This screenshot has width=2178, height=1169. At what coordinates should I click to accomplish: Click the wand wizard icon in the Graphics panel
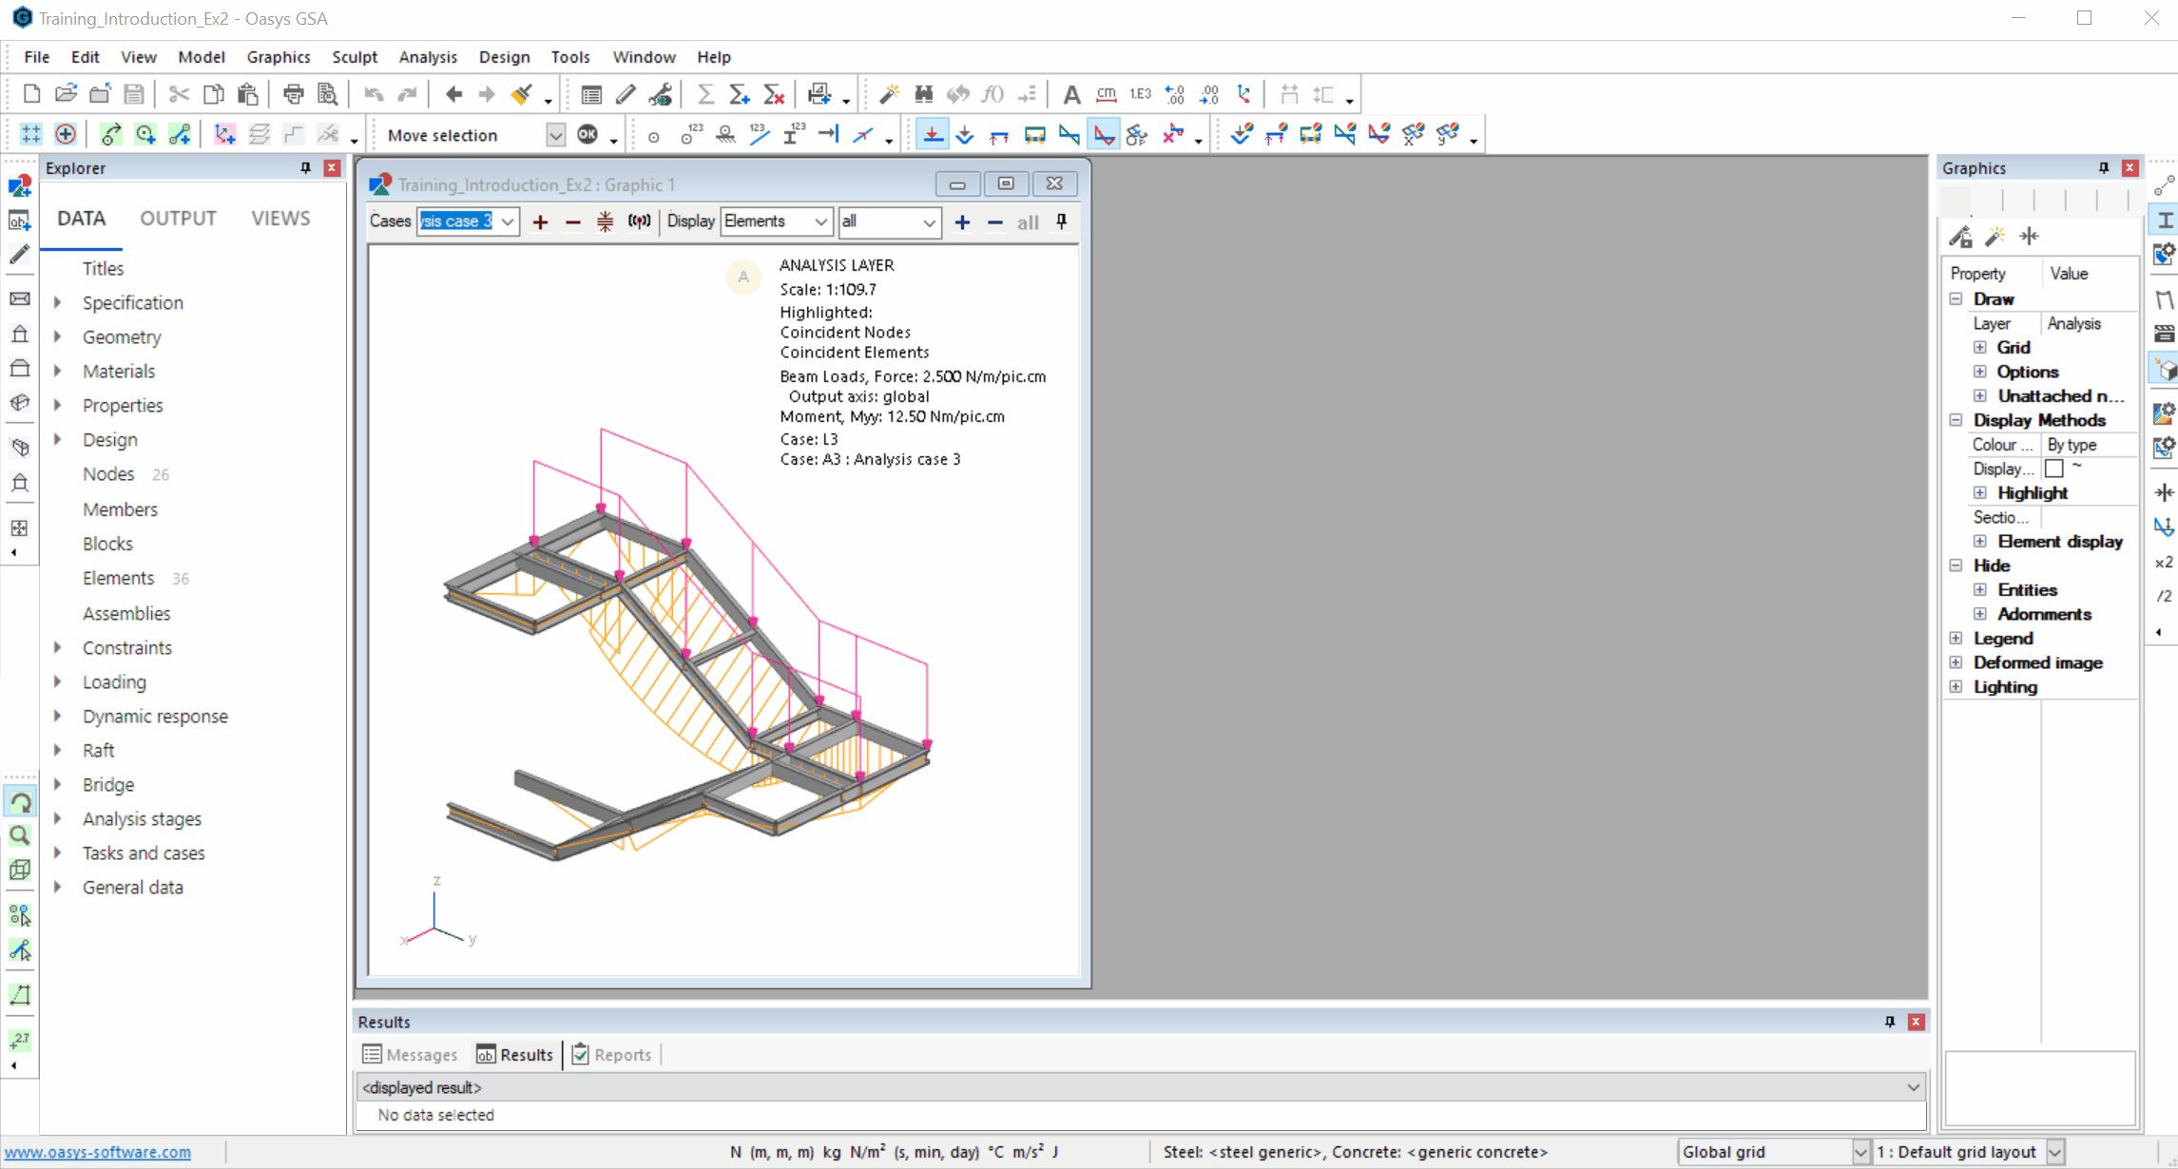click(1995, 236)
